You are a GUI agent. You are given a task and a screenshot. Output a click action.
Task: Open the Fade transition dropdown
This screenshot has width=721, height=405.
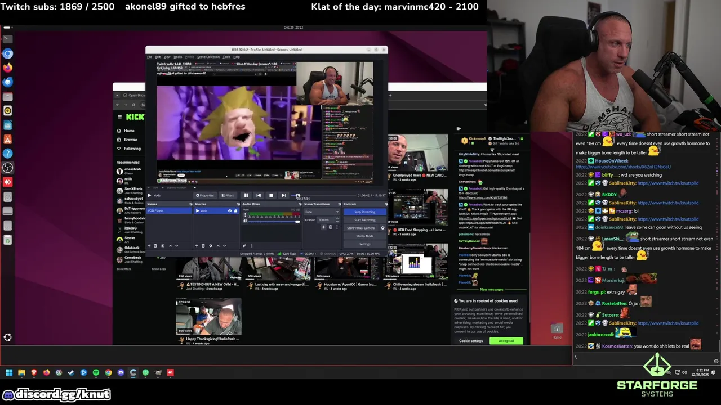(x=322, y=211)
